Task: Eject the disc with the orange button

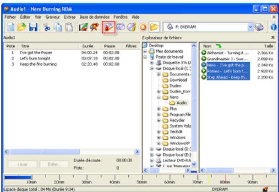Action: [x=143, y=27]
